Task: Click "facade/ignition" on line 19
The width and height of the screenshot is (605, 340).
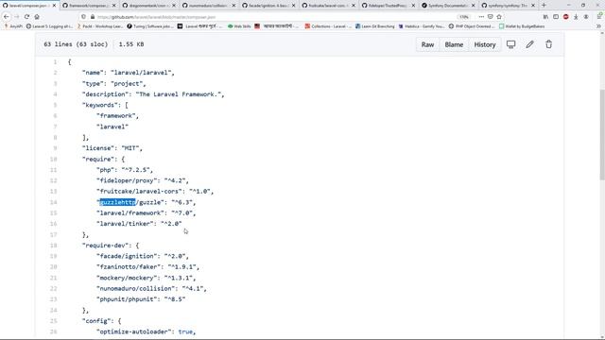Action: coord(126,256)
